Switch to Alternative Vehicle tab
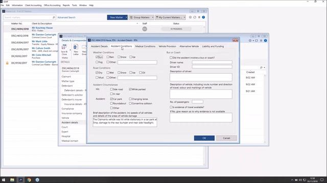Viewport: 327px width, 183px height. click(189, 46)
